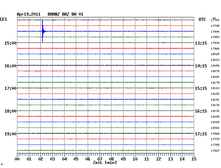Click the DC offset value "17968"
221x168 pixels.
[x=215, y=49]
